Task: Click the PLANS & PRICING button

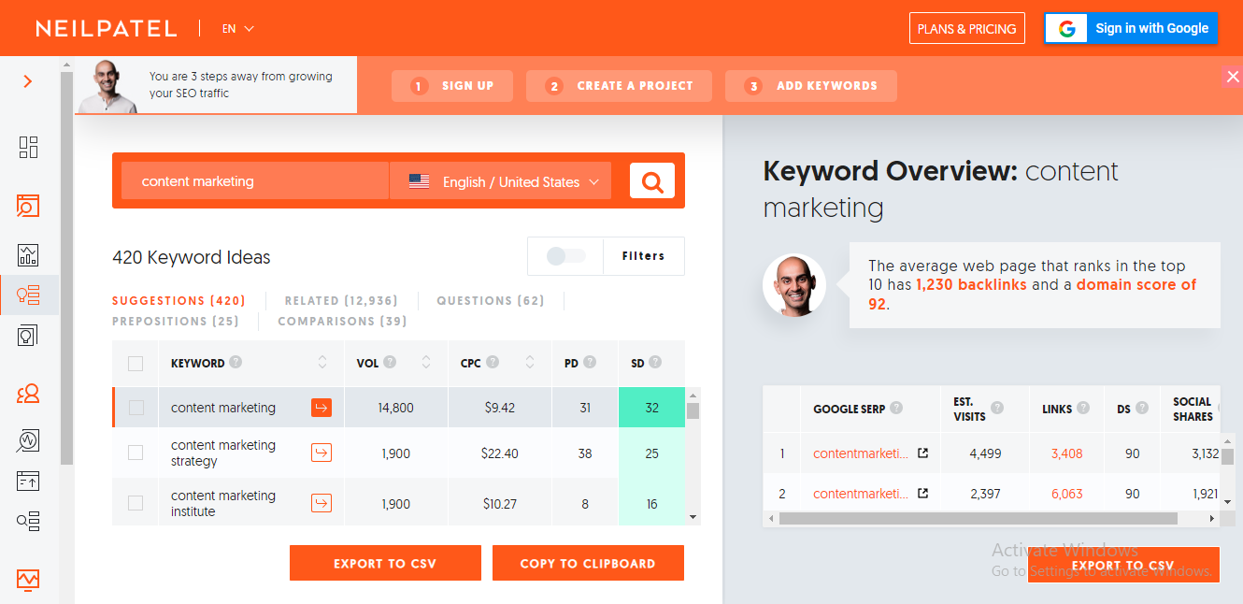Action: [967, 28]
